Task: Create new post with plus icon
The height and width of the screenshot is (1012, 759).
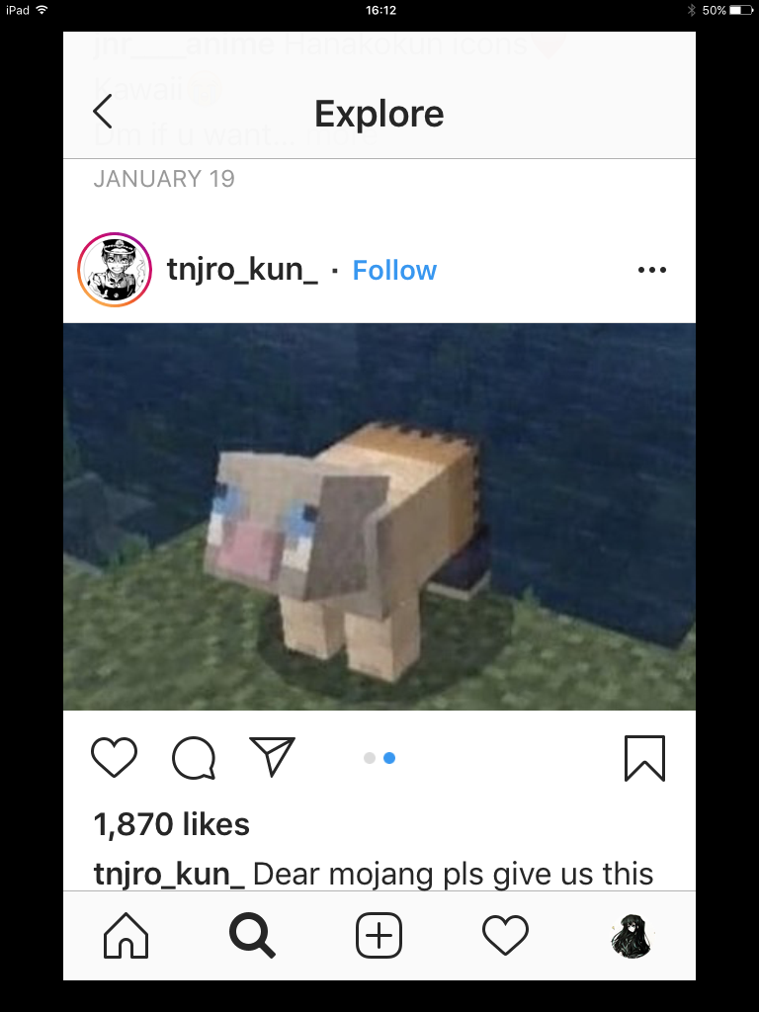Action: (x=379, y=935)
